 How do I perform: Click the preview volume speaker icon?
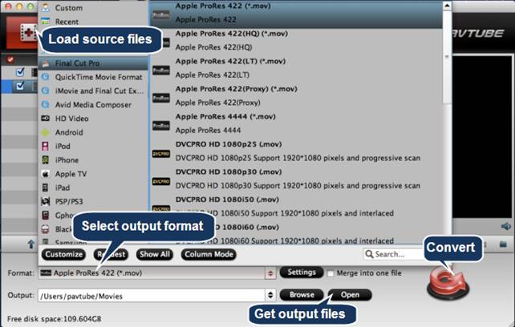pos(506,226)
